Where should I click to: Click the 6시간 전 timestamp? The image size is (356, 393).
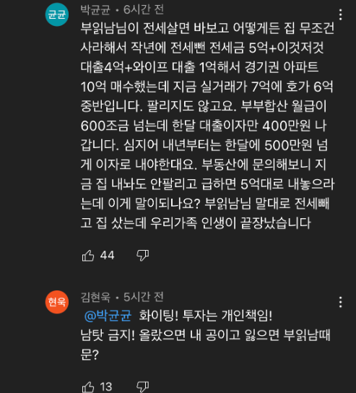pyautogui.click(x=144, y=10)
